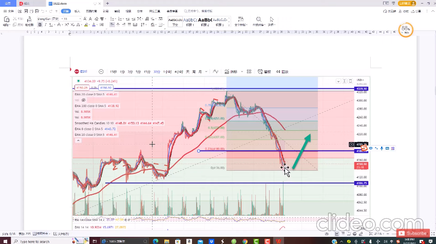Click the Cut icon
The image size is (436, 244).
tap(15, 19)
